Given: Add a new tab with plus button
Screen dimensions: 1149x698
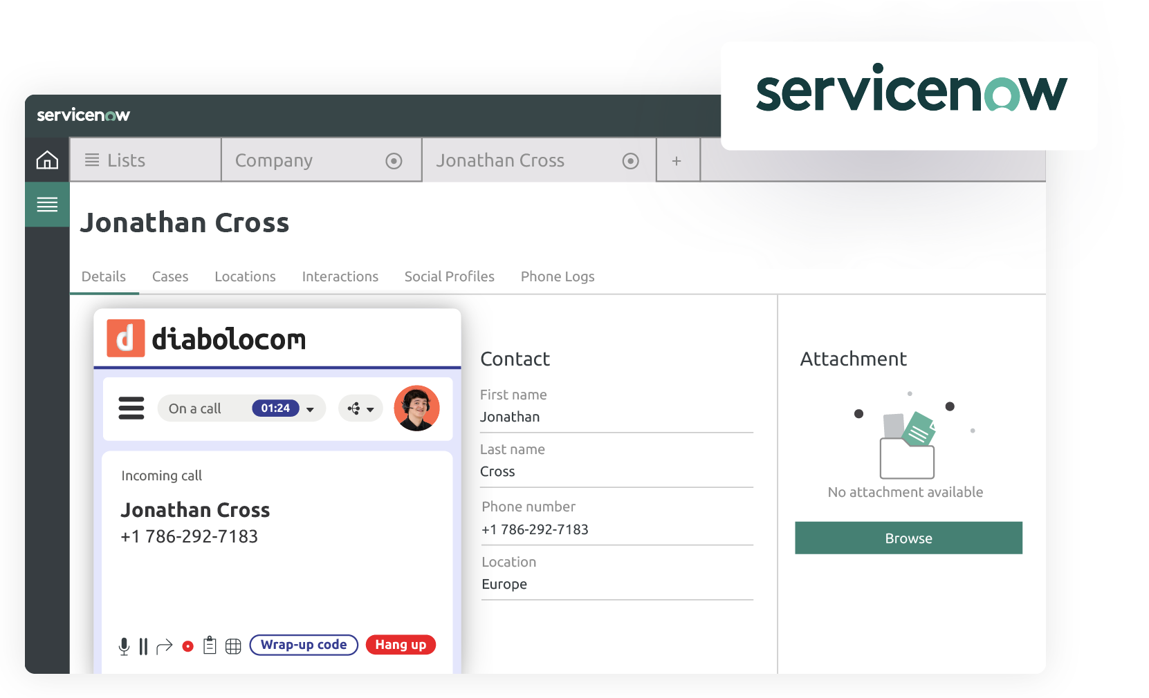Looking at the screenshot, I should [677, 160].
